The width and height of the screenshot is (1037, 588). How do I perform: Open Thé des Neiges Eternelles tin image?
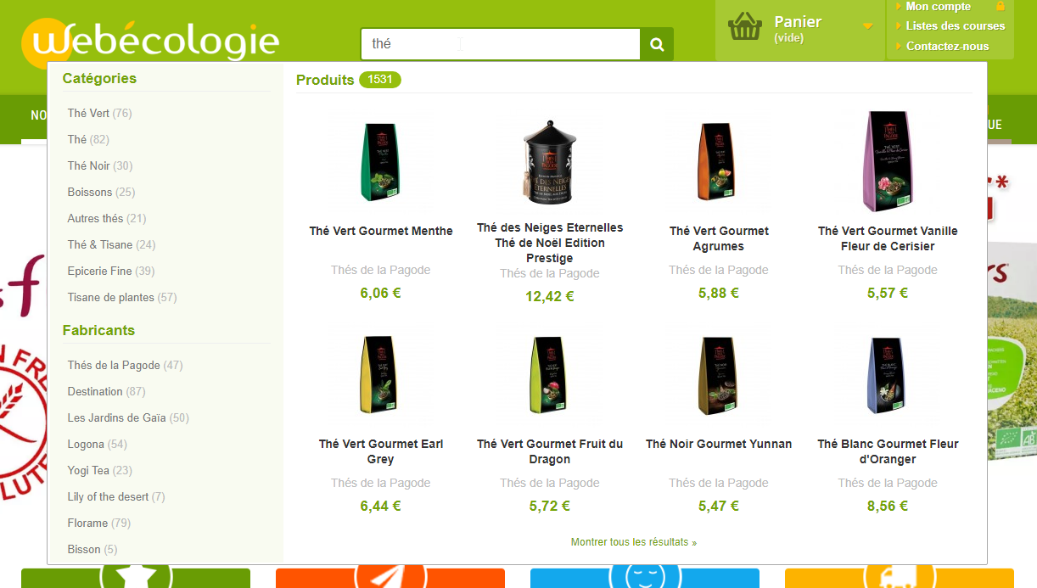click(x=549, y=161)
